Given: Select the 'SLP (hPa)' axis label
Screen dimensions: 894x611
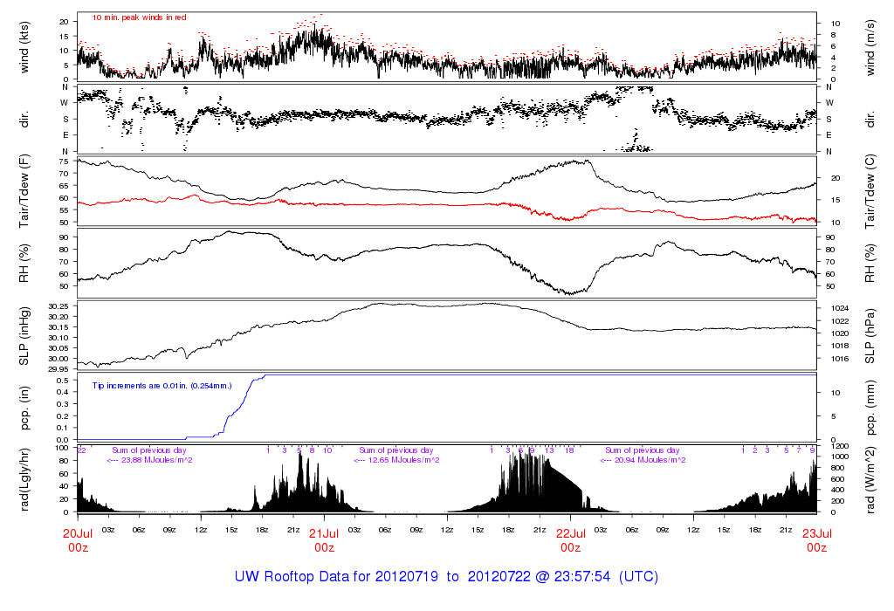Looking at the screenshot, I should pos(870,336).
